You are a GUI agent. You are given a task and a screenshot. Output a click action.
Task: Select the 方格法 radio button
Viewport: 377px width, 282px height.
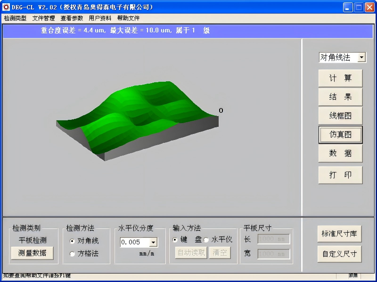point(72,254)
